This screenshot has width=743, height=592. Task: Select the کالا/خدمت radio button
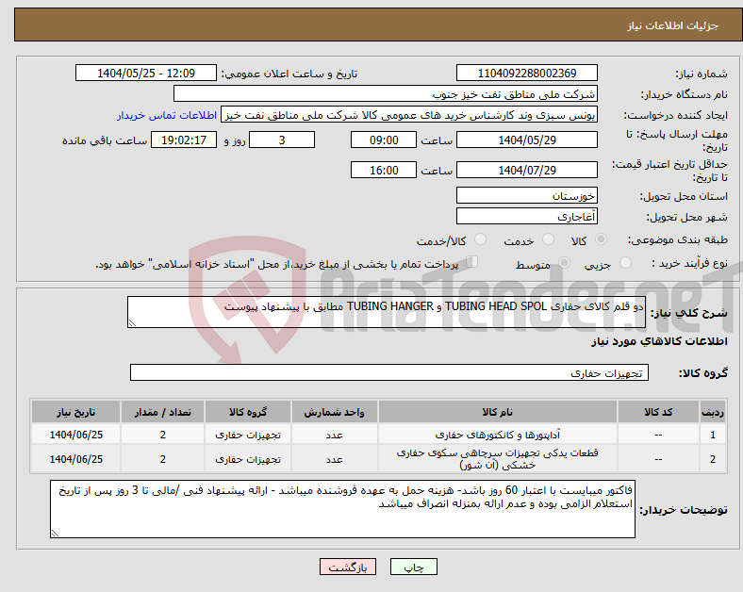click(x=481, y=239)
